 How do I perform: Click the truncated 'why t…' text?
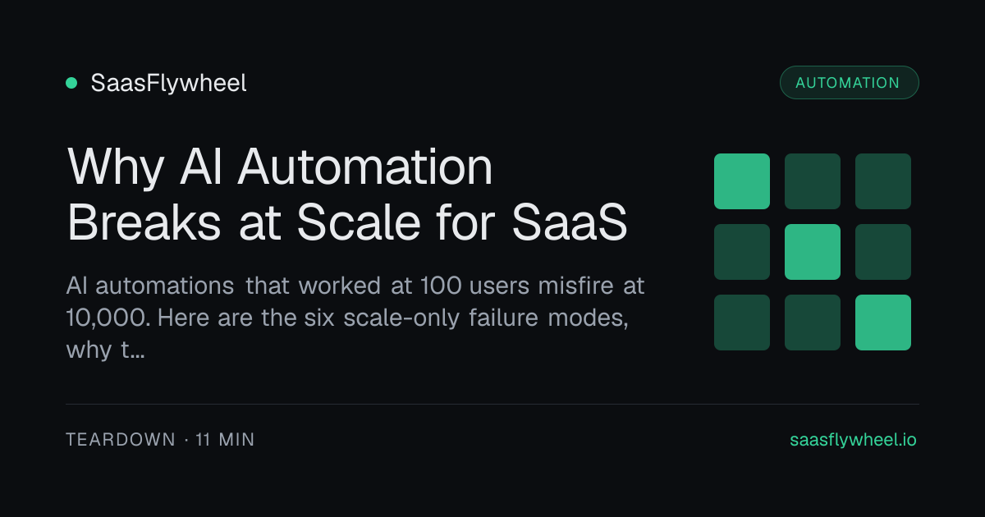pyautogui.click(x=106, y=350)
